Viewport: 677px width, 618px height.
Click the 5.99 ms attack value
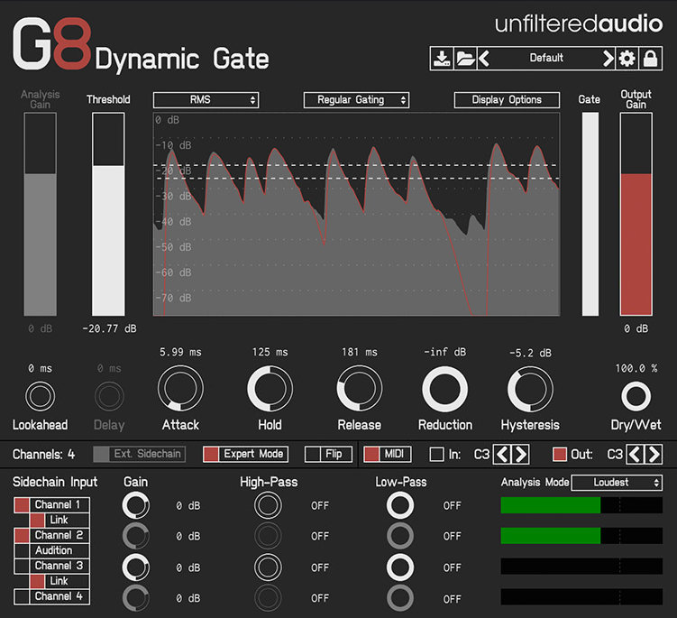[180, 352]
